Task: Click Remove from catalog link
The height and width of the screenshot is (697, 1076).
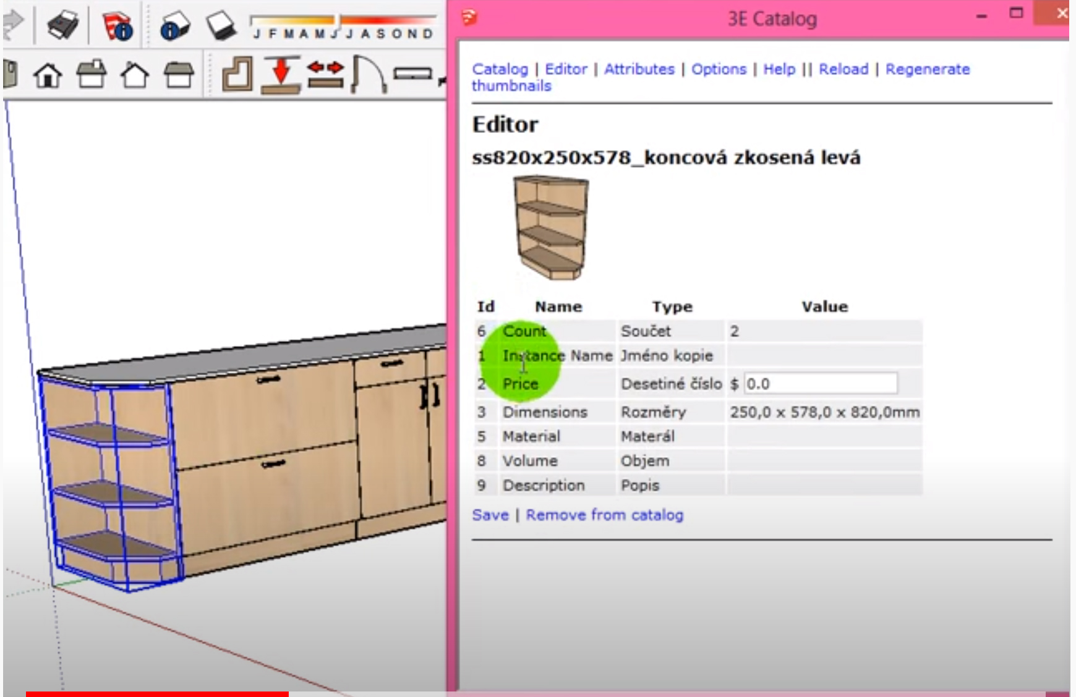Action: [604, 515]
